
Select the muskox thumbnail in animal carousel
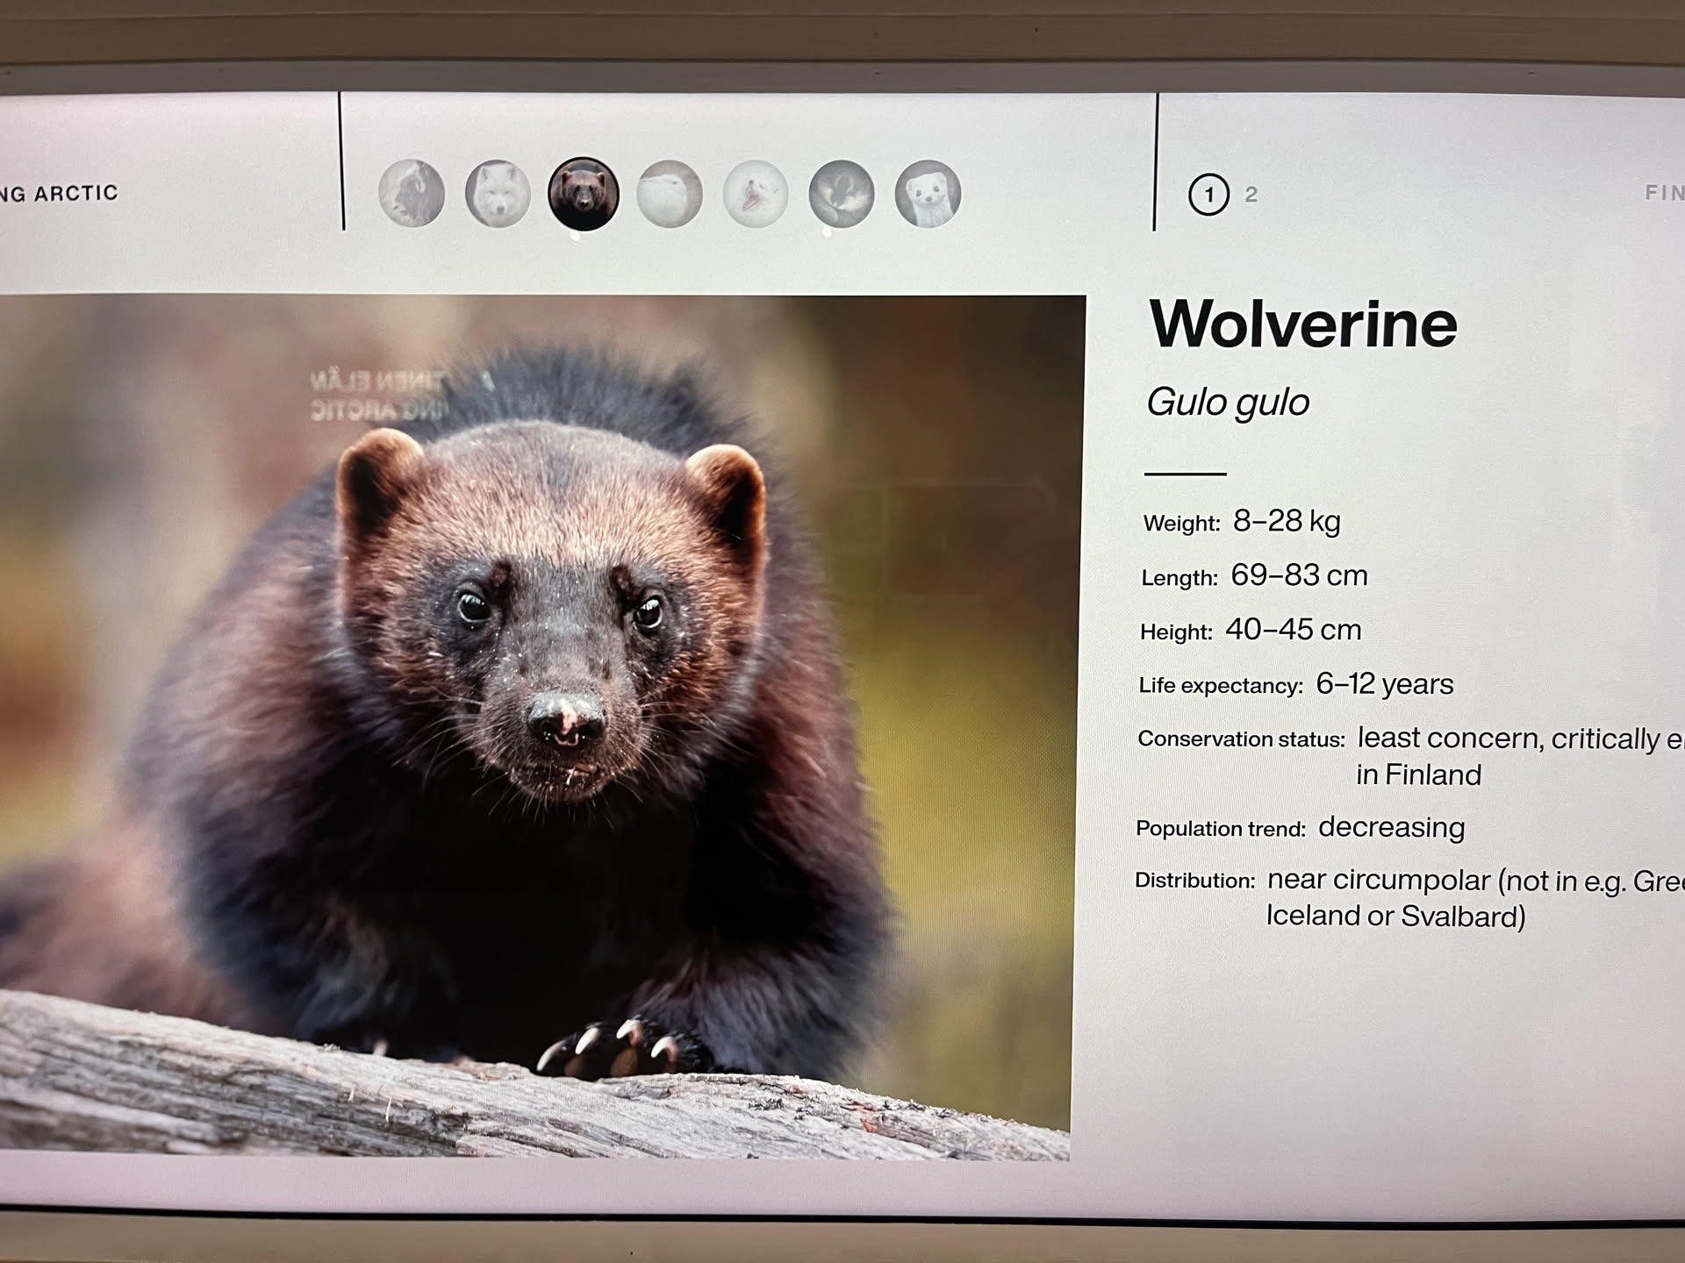412,193
